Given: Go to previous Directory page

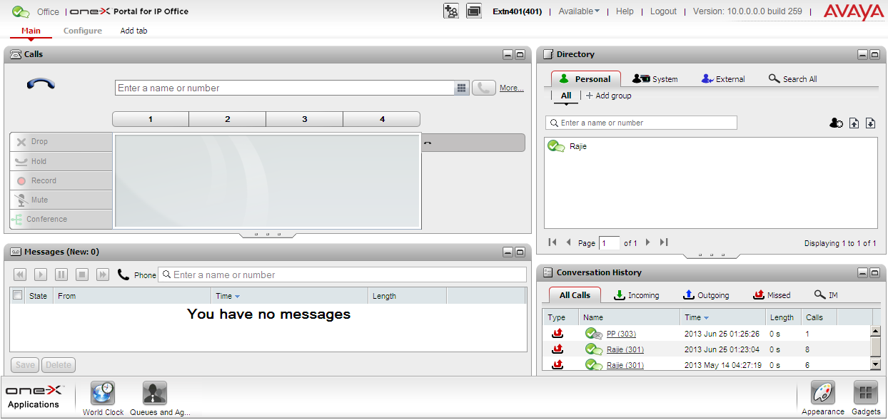Looking at the screenshot, I should pos(568,242).
